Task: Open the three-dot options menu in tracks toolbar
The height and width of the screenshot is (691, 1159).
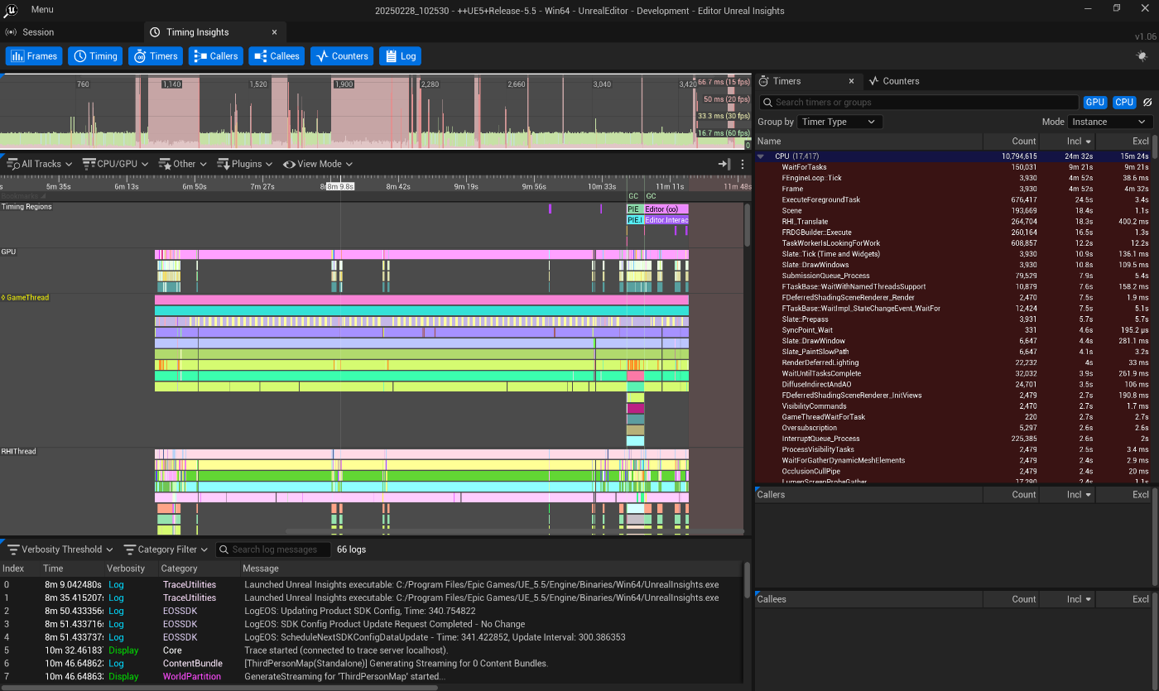Action: pos(743,164)
